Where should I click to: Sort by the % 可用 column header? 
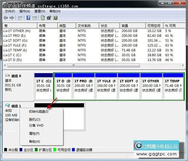pyautogui.click(x=174, y=26)
